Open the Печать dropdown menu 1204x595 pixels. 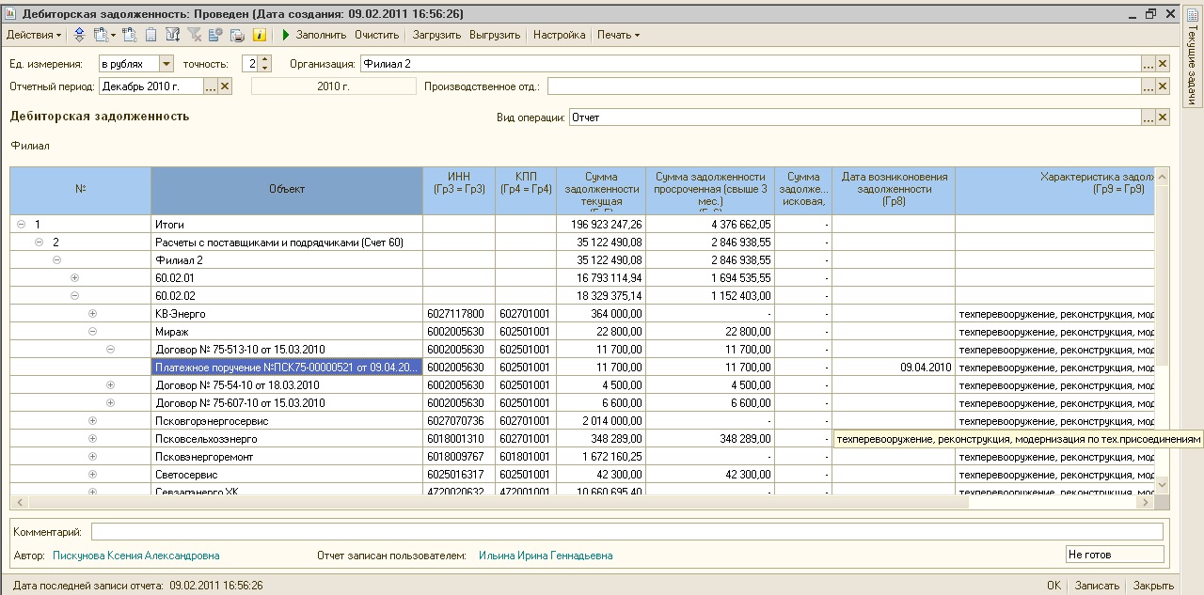[x=618, y=35]
